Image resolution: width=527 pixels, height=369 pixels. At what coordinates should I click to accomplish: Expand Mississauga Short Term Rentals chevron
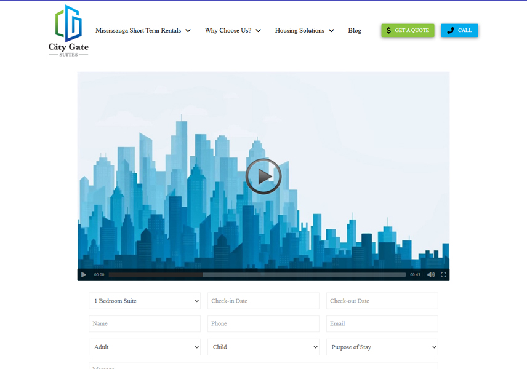(x=188, y=31)
